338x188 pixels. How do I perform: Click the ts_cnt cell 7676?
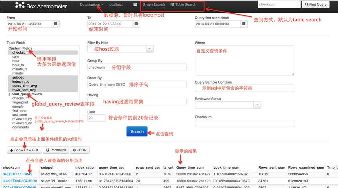coord(167,174)
